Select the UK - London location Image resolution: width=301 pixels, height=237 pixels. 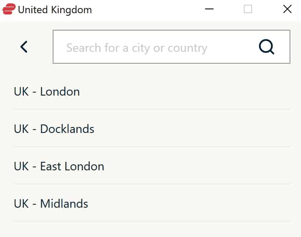click(x=152, y=91)
